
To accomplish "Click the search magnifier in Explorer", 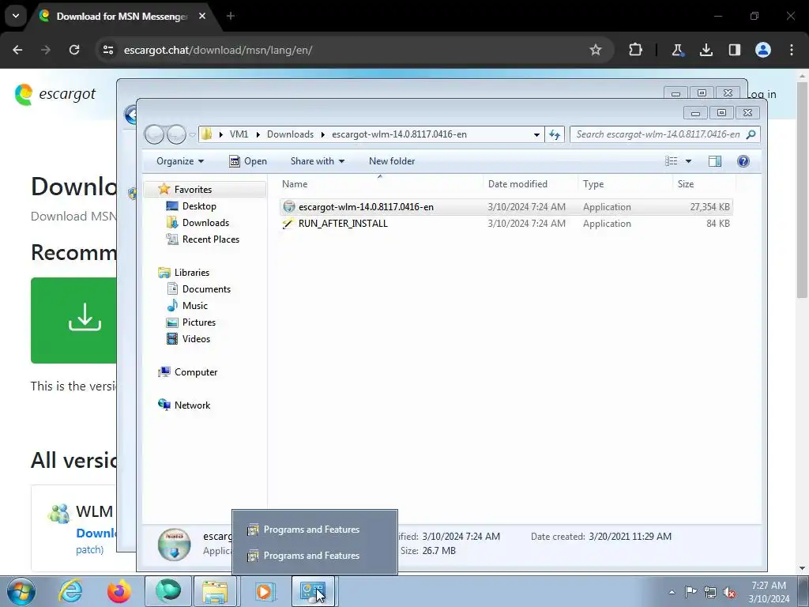I will [x=751, y=134].
